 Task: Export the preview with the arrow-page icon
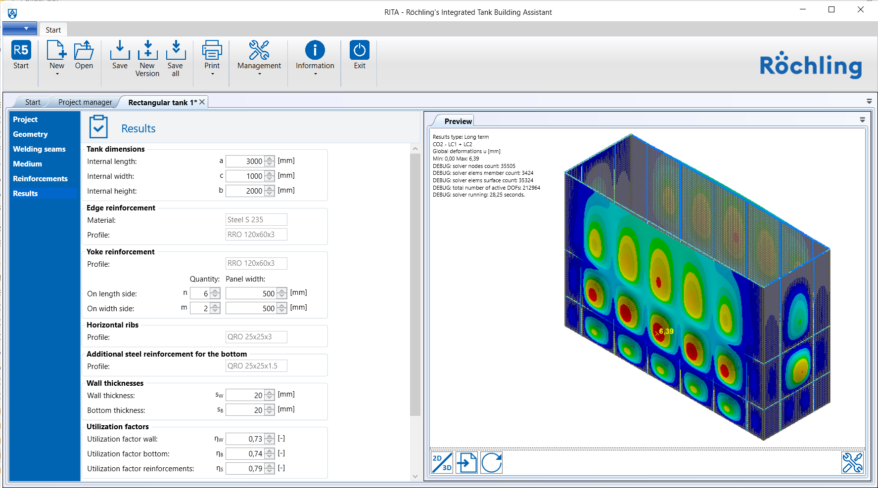pyautogui.click(x=466, y=463)
